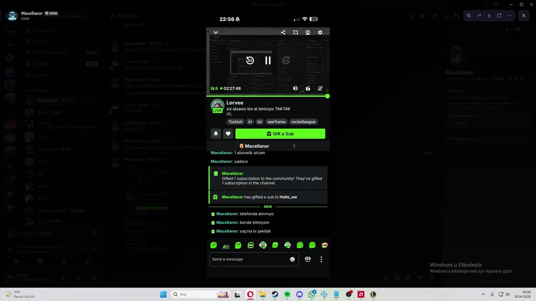Click the Hollo_ow username in gift notice
This screenshot has height=301, width=536.
click(289, 197)
